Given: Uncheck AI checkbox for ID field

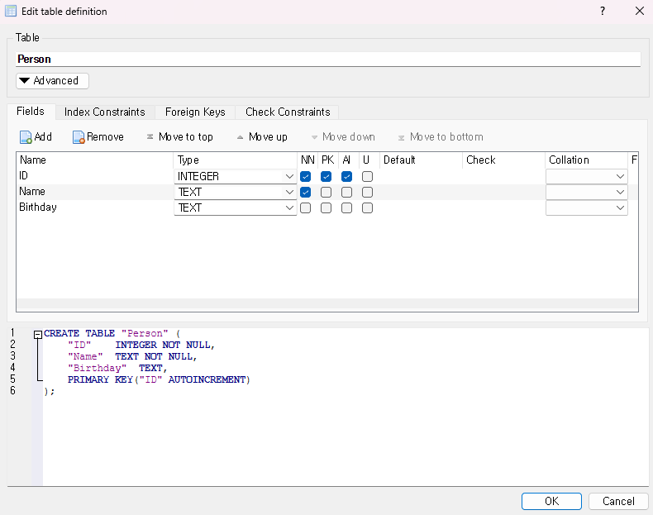Looking at the screenshot, I should pos(346,177).
